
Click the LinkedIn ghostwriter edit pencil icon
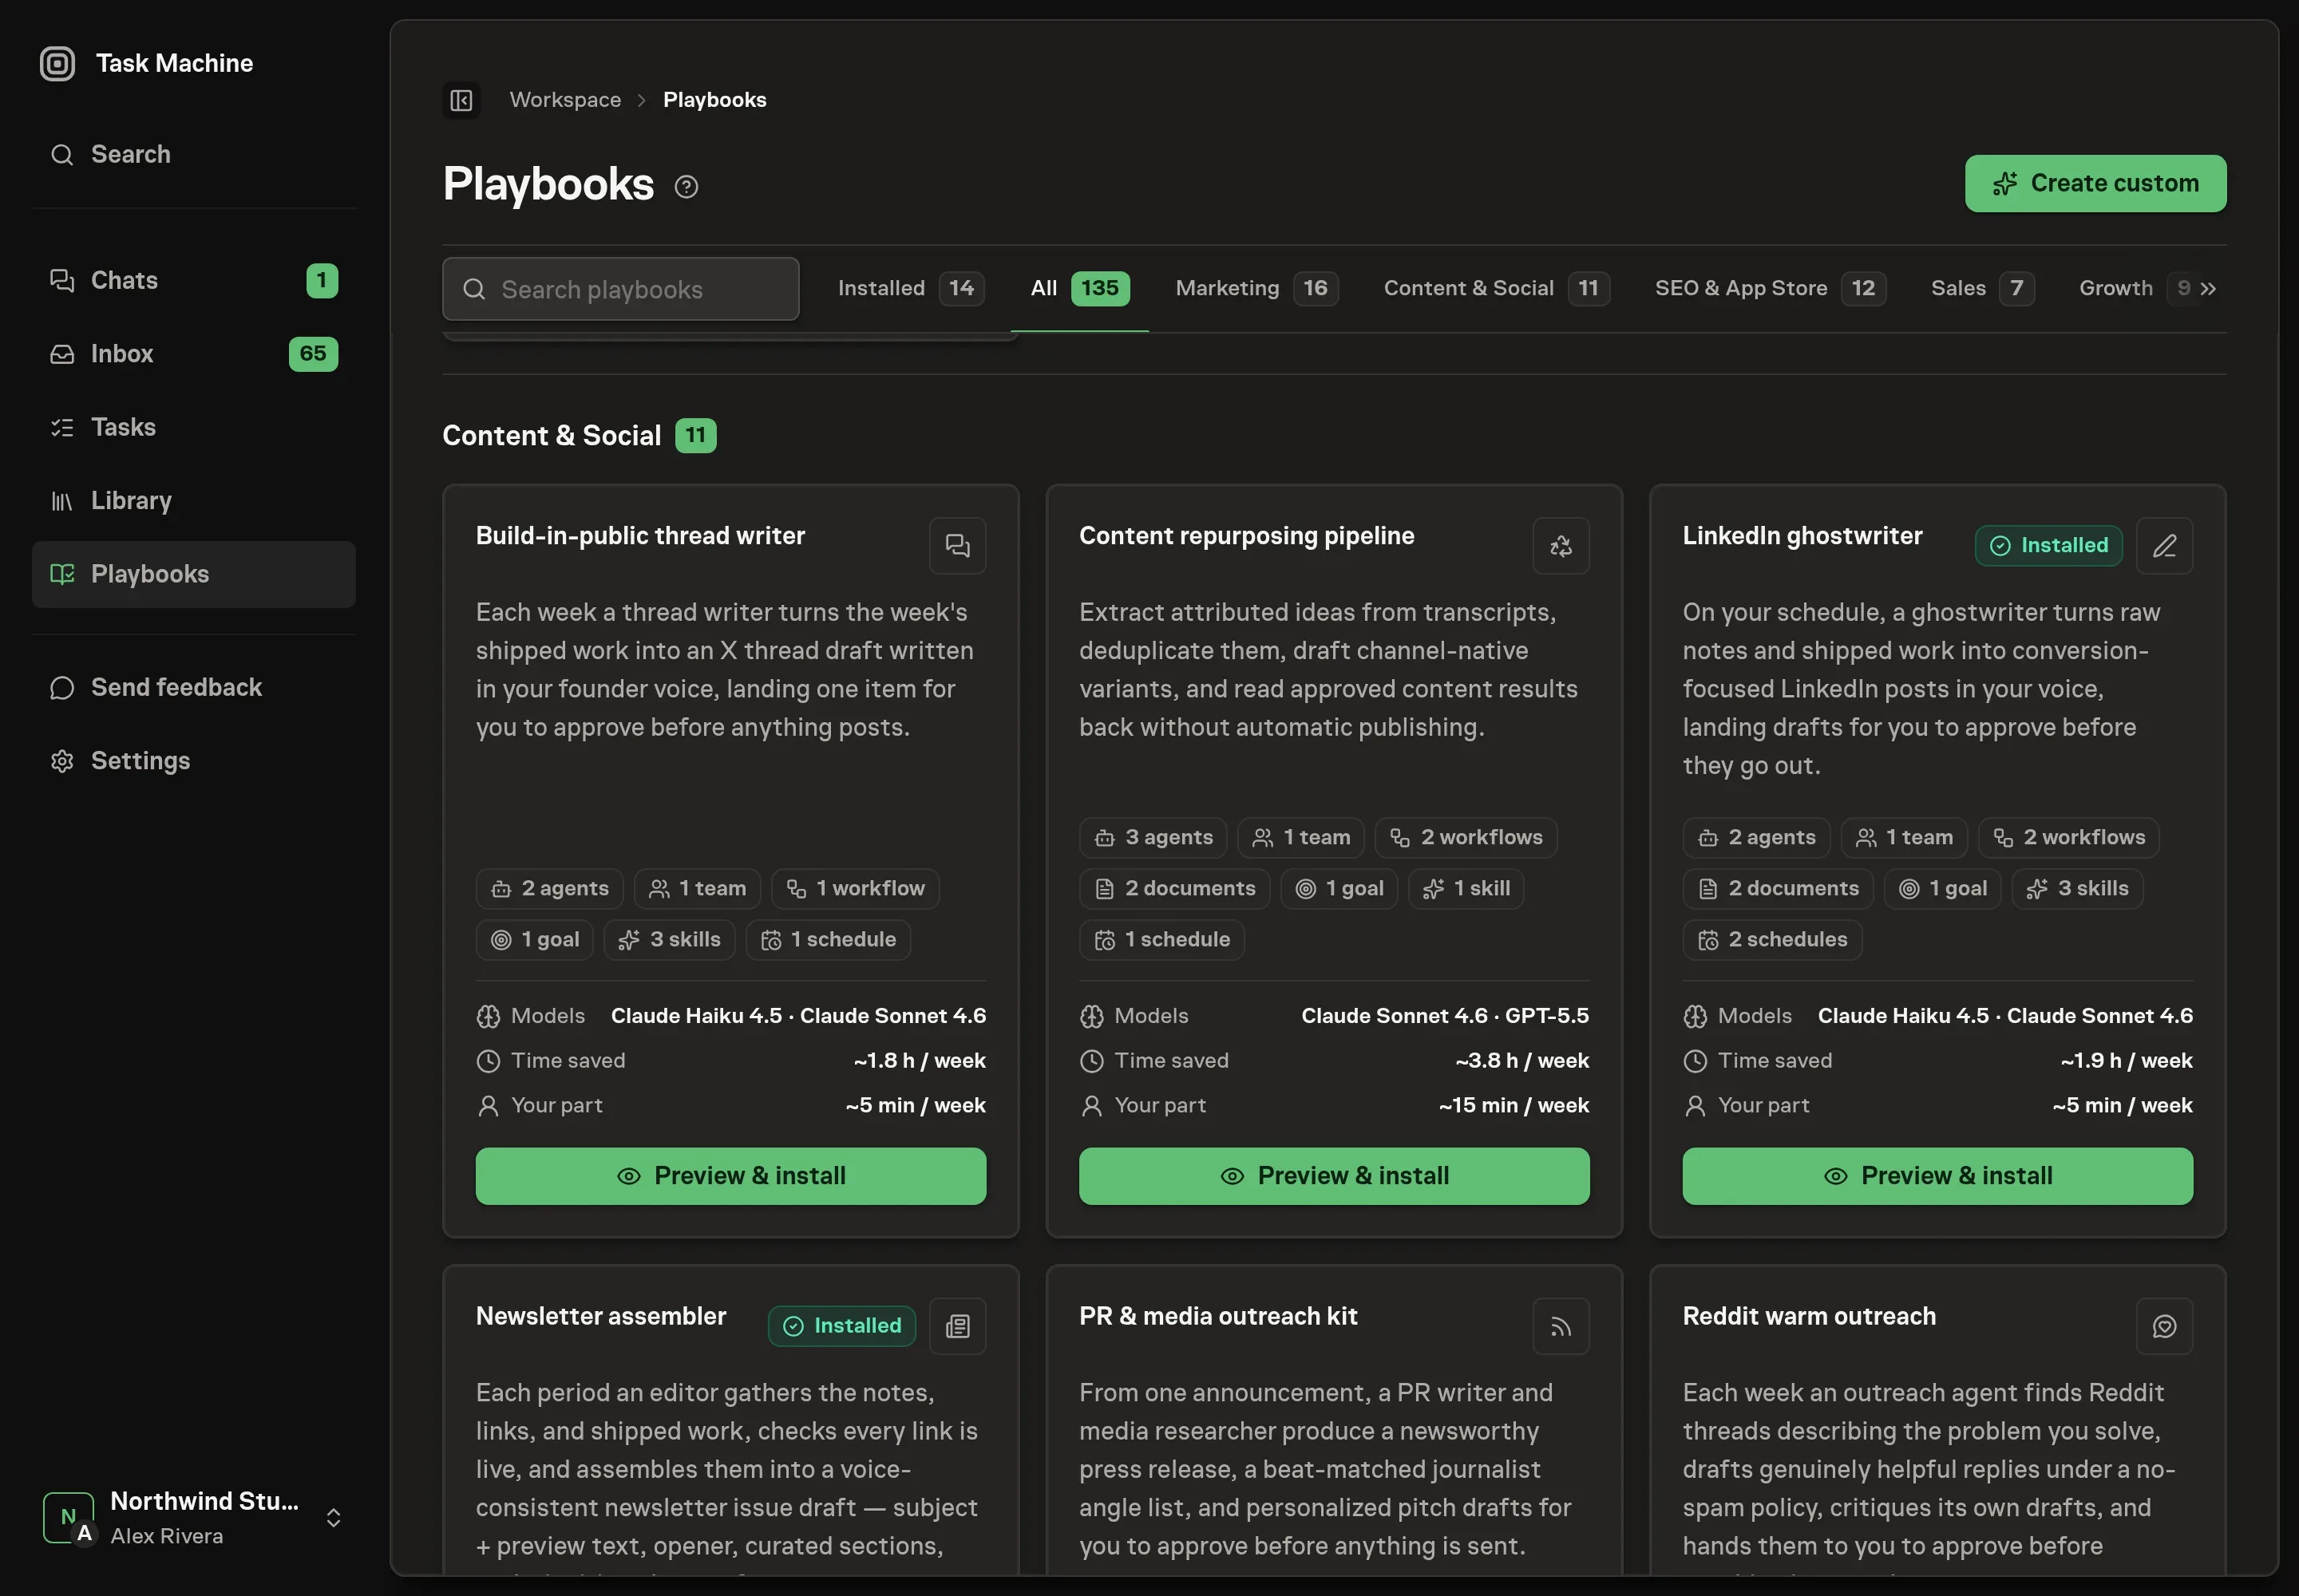pyautogui.click(x=2164, y=545)
